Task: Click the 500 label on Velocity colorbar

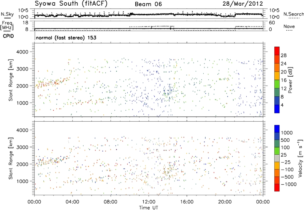Action: [285, 140]
